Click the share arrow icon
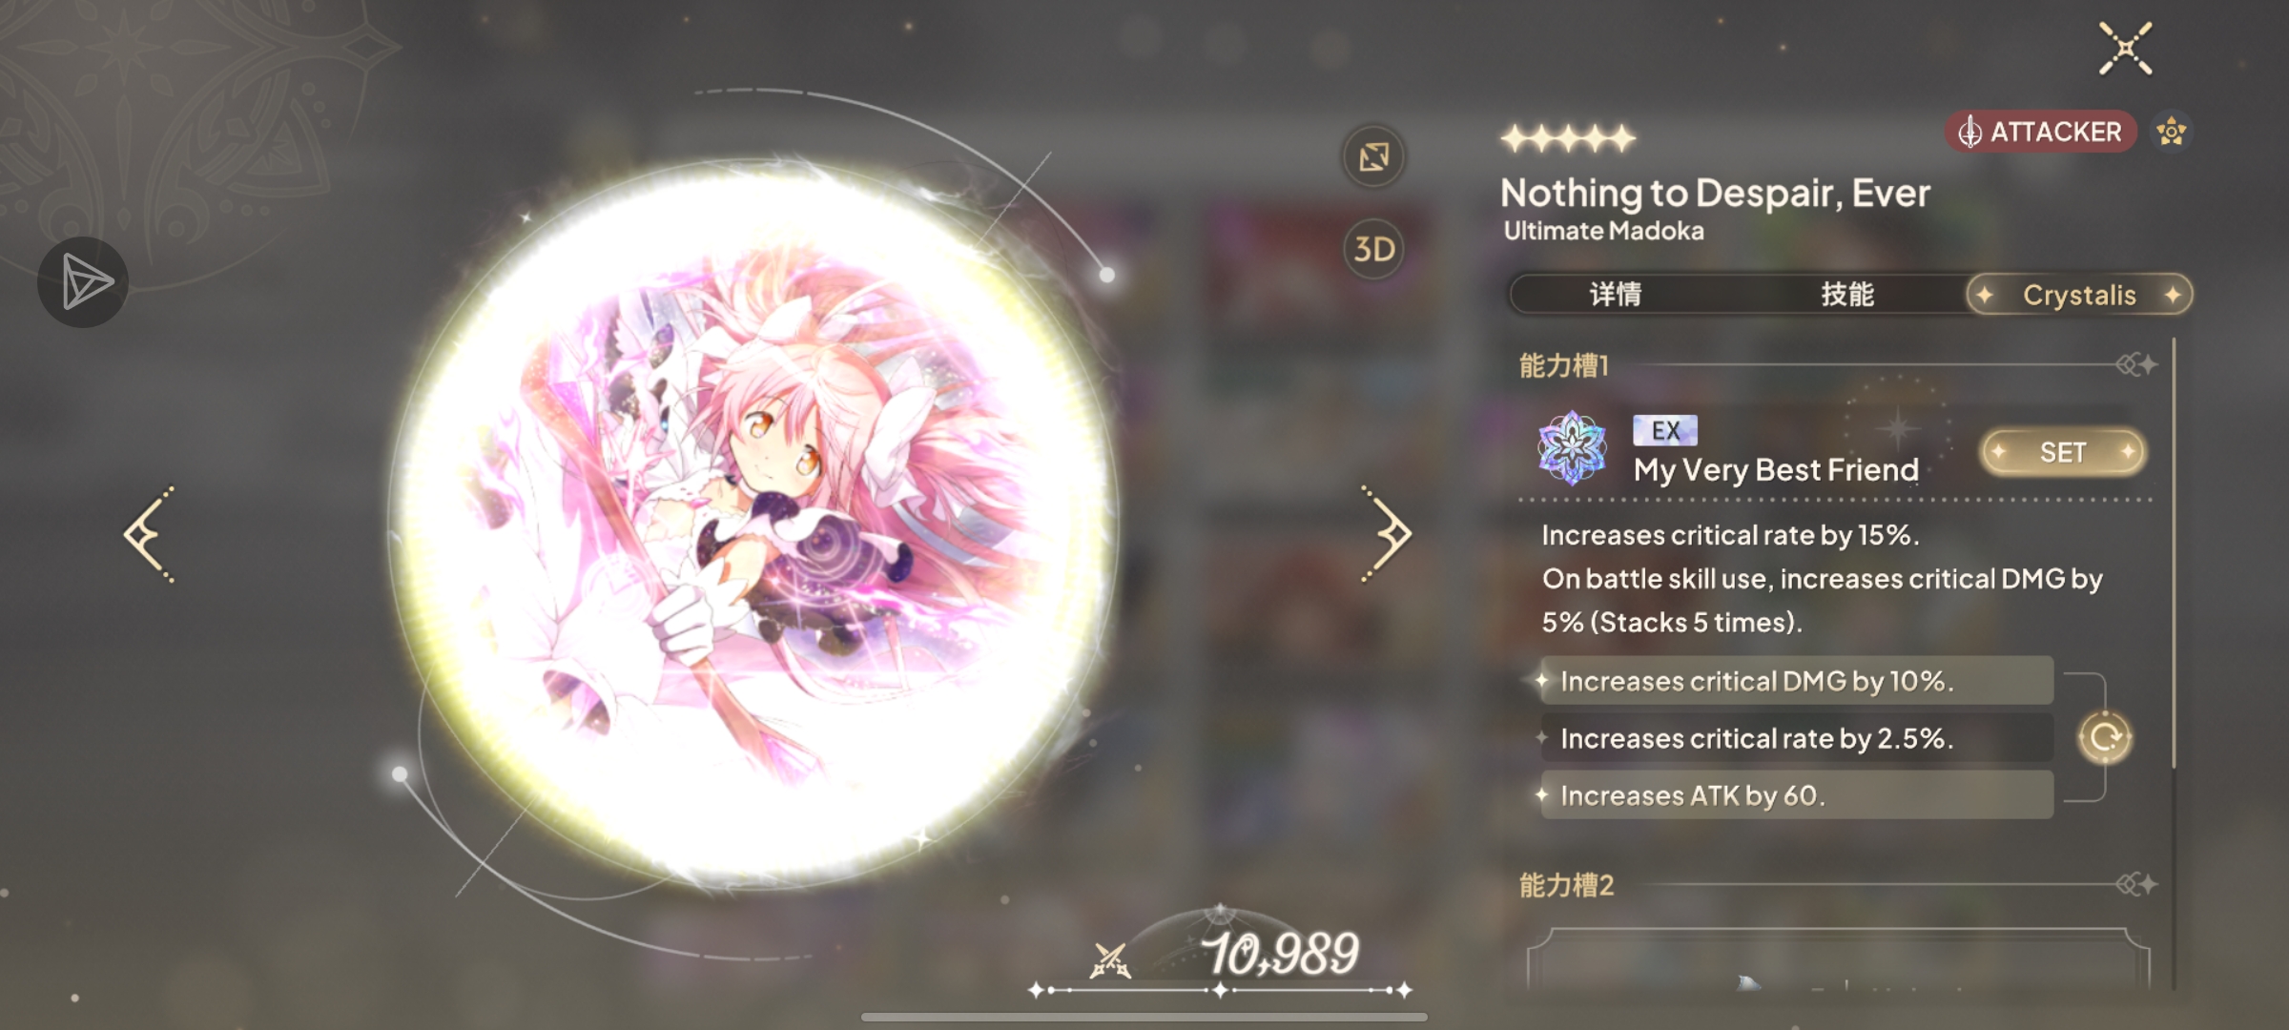Screen dimensions: 2289x1030 click(83, 282)
